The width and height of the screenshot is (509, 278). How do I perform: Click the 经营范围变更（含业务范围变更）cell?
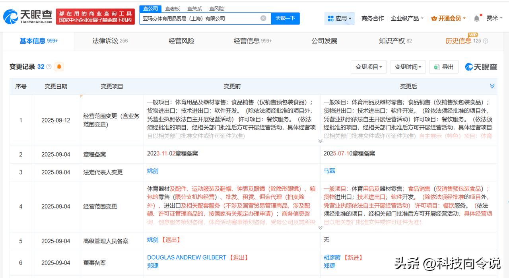pyautogui.click(x=111, y=120)
